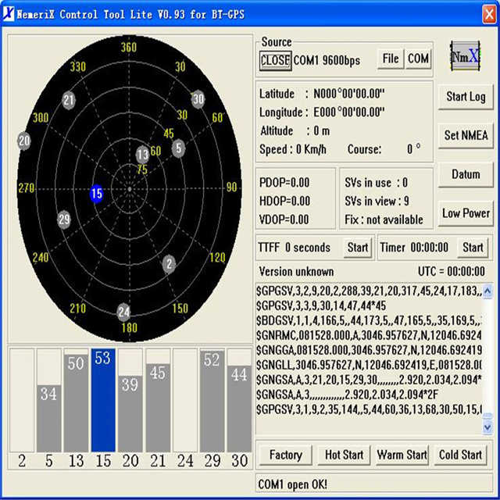The image size is (500, 500).
Task: Close the window with red X button
Action: coord(489,14)
